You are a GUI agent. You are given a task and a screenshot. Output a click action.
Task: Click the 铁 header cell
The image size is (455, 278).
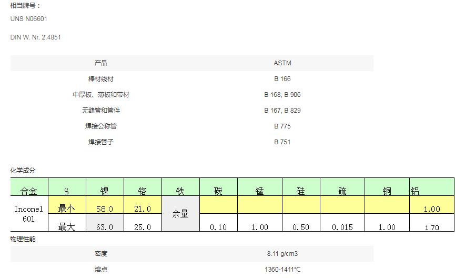tap(180, 187)
